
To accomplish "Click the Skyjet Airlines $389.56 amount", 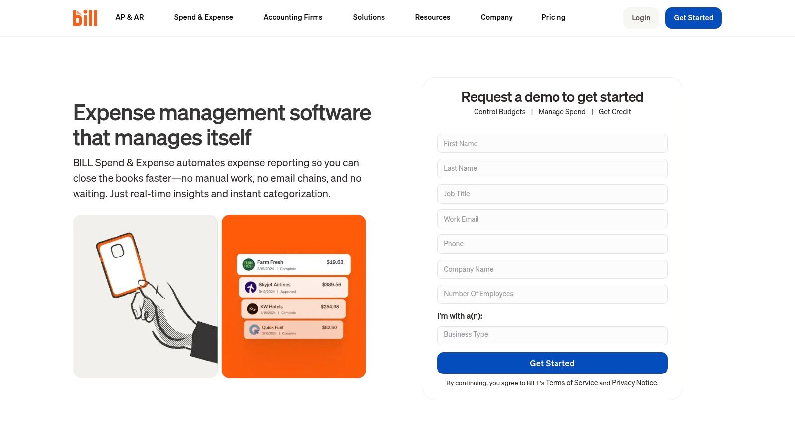I will pos(332,285).
